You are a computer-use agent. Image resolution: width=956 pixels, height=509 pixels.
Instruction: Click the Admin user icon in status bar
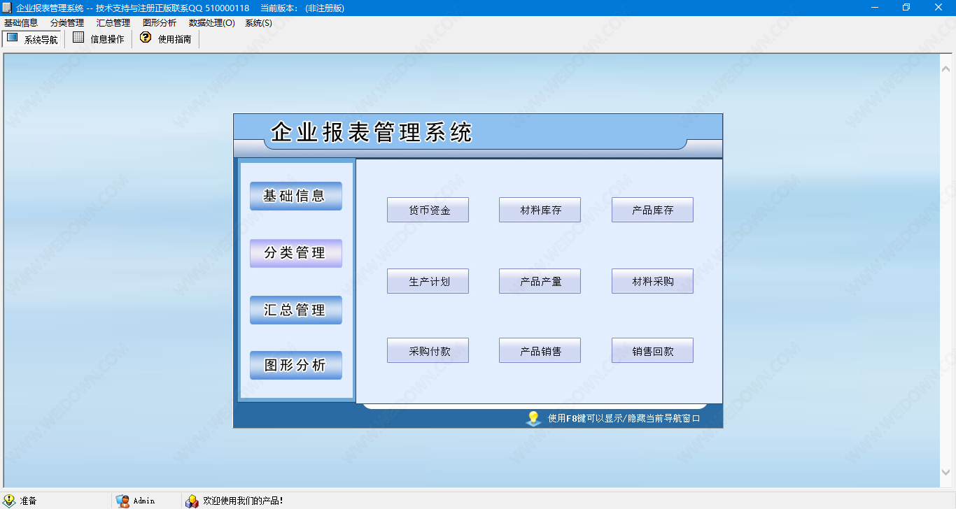122,501
